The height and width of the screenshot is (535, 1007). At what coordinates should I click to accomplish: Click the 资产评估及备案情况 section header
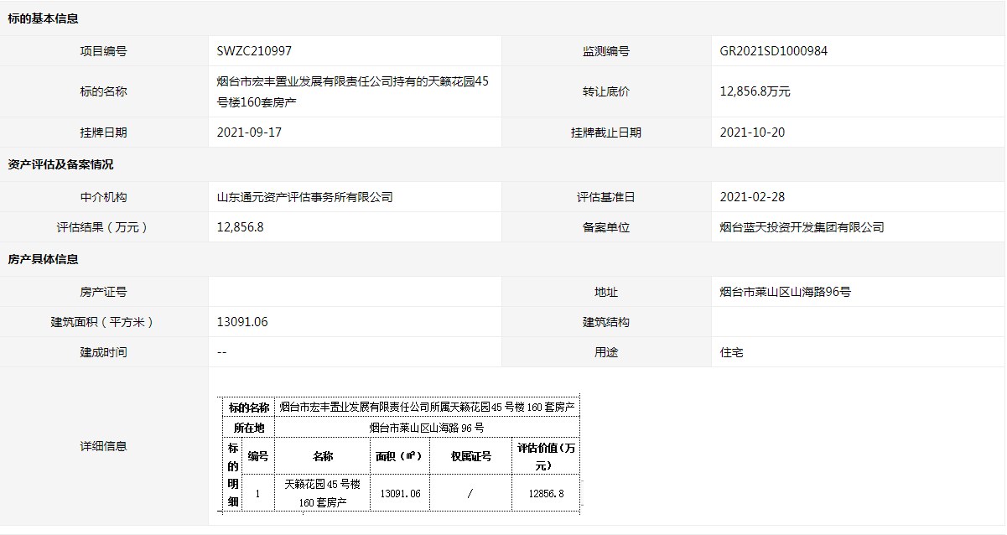pos(60,164)
